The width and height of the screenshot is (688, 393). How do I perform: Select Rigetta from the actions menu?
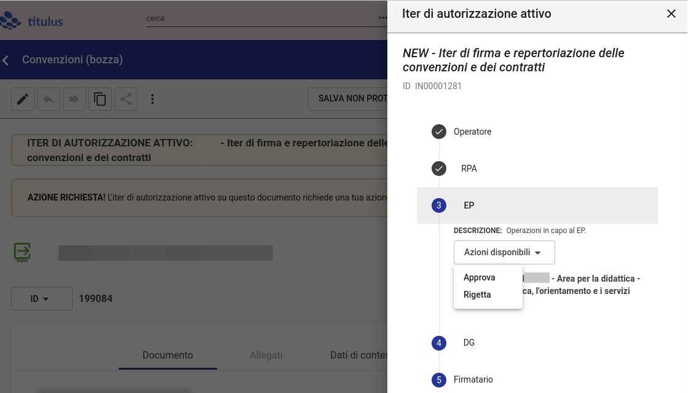(477, 295)
